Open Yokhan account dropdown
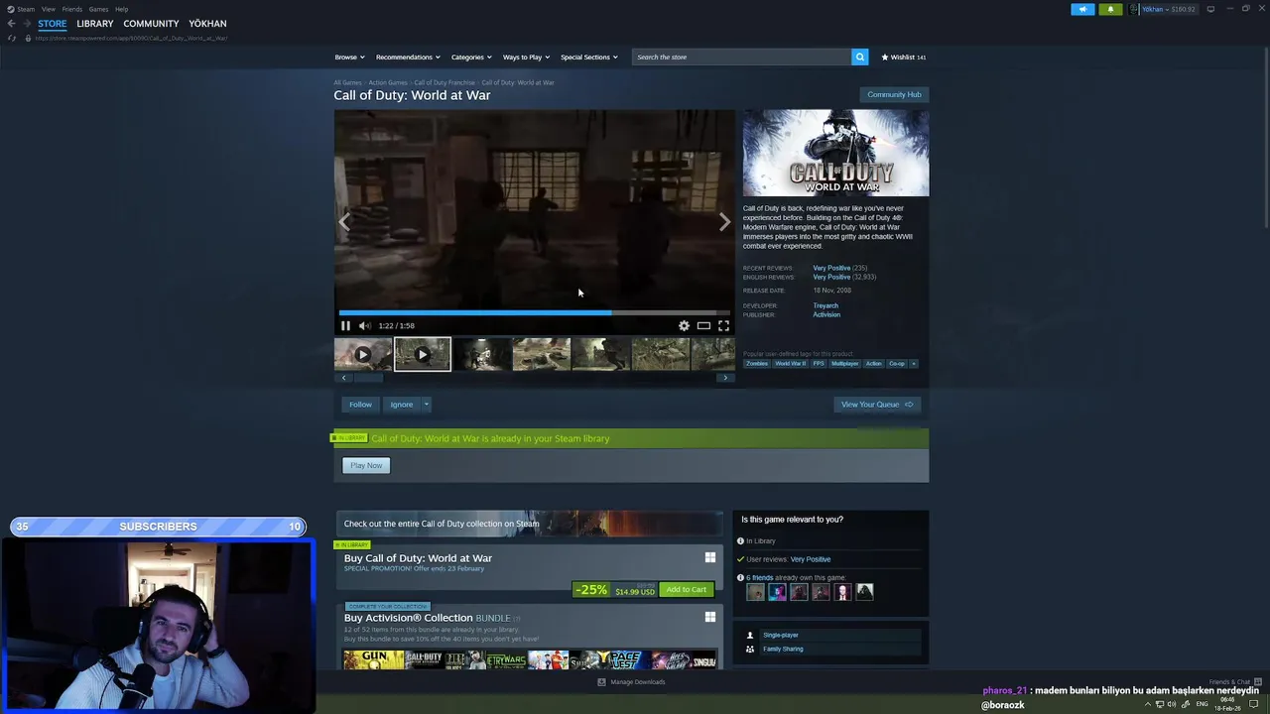Image resolution: width=1270 pixels, height=714 pixels. click(1168, 9)
